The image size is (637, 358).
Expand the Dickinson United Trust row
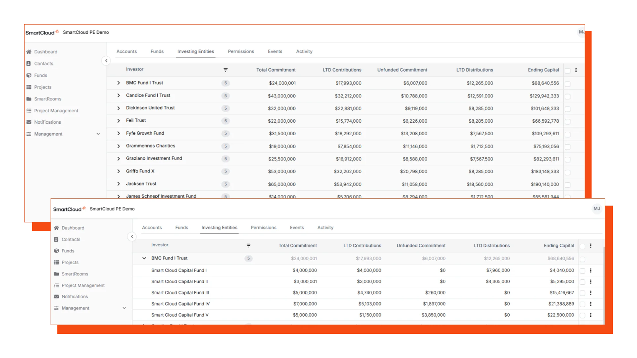[118, 108]
